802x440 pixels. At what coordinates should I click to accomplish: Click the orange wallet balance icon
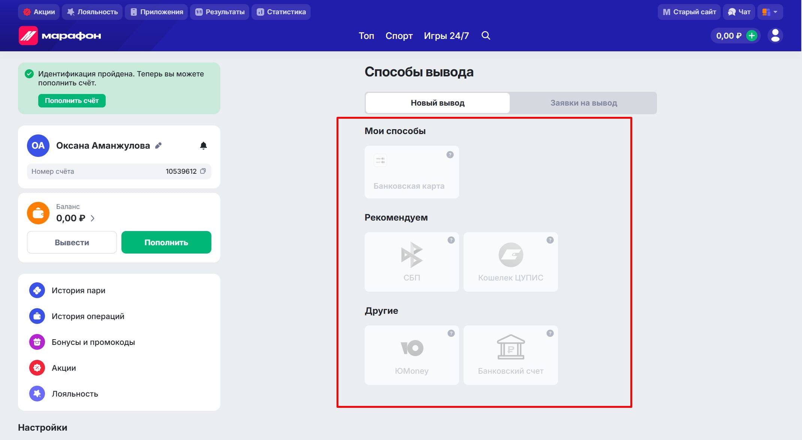38,213
